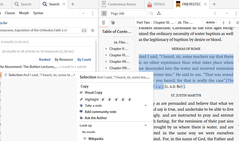The width and height of the screenshot is (239, 141).
Task: Open 19. Filio… in table of contents
Action: click(121, 42)
